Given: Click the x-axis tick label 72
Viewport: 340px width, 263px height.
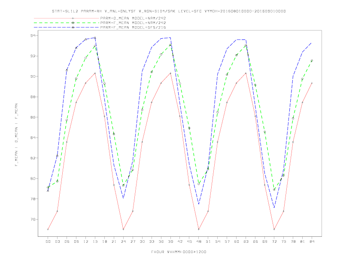Looking at the screenshot, I should 274,242.
